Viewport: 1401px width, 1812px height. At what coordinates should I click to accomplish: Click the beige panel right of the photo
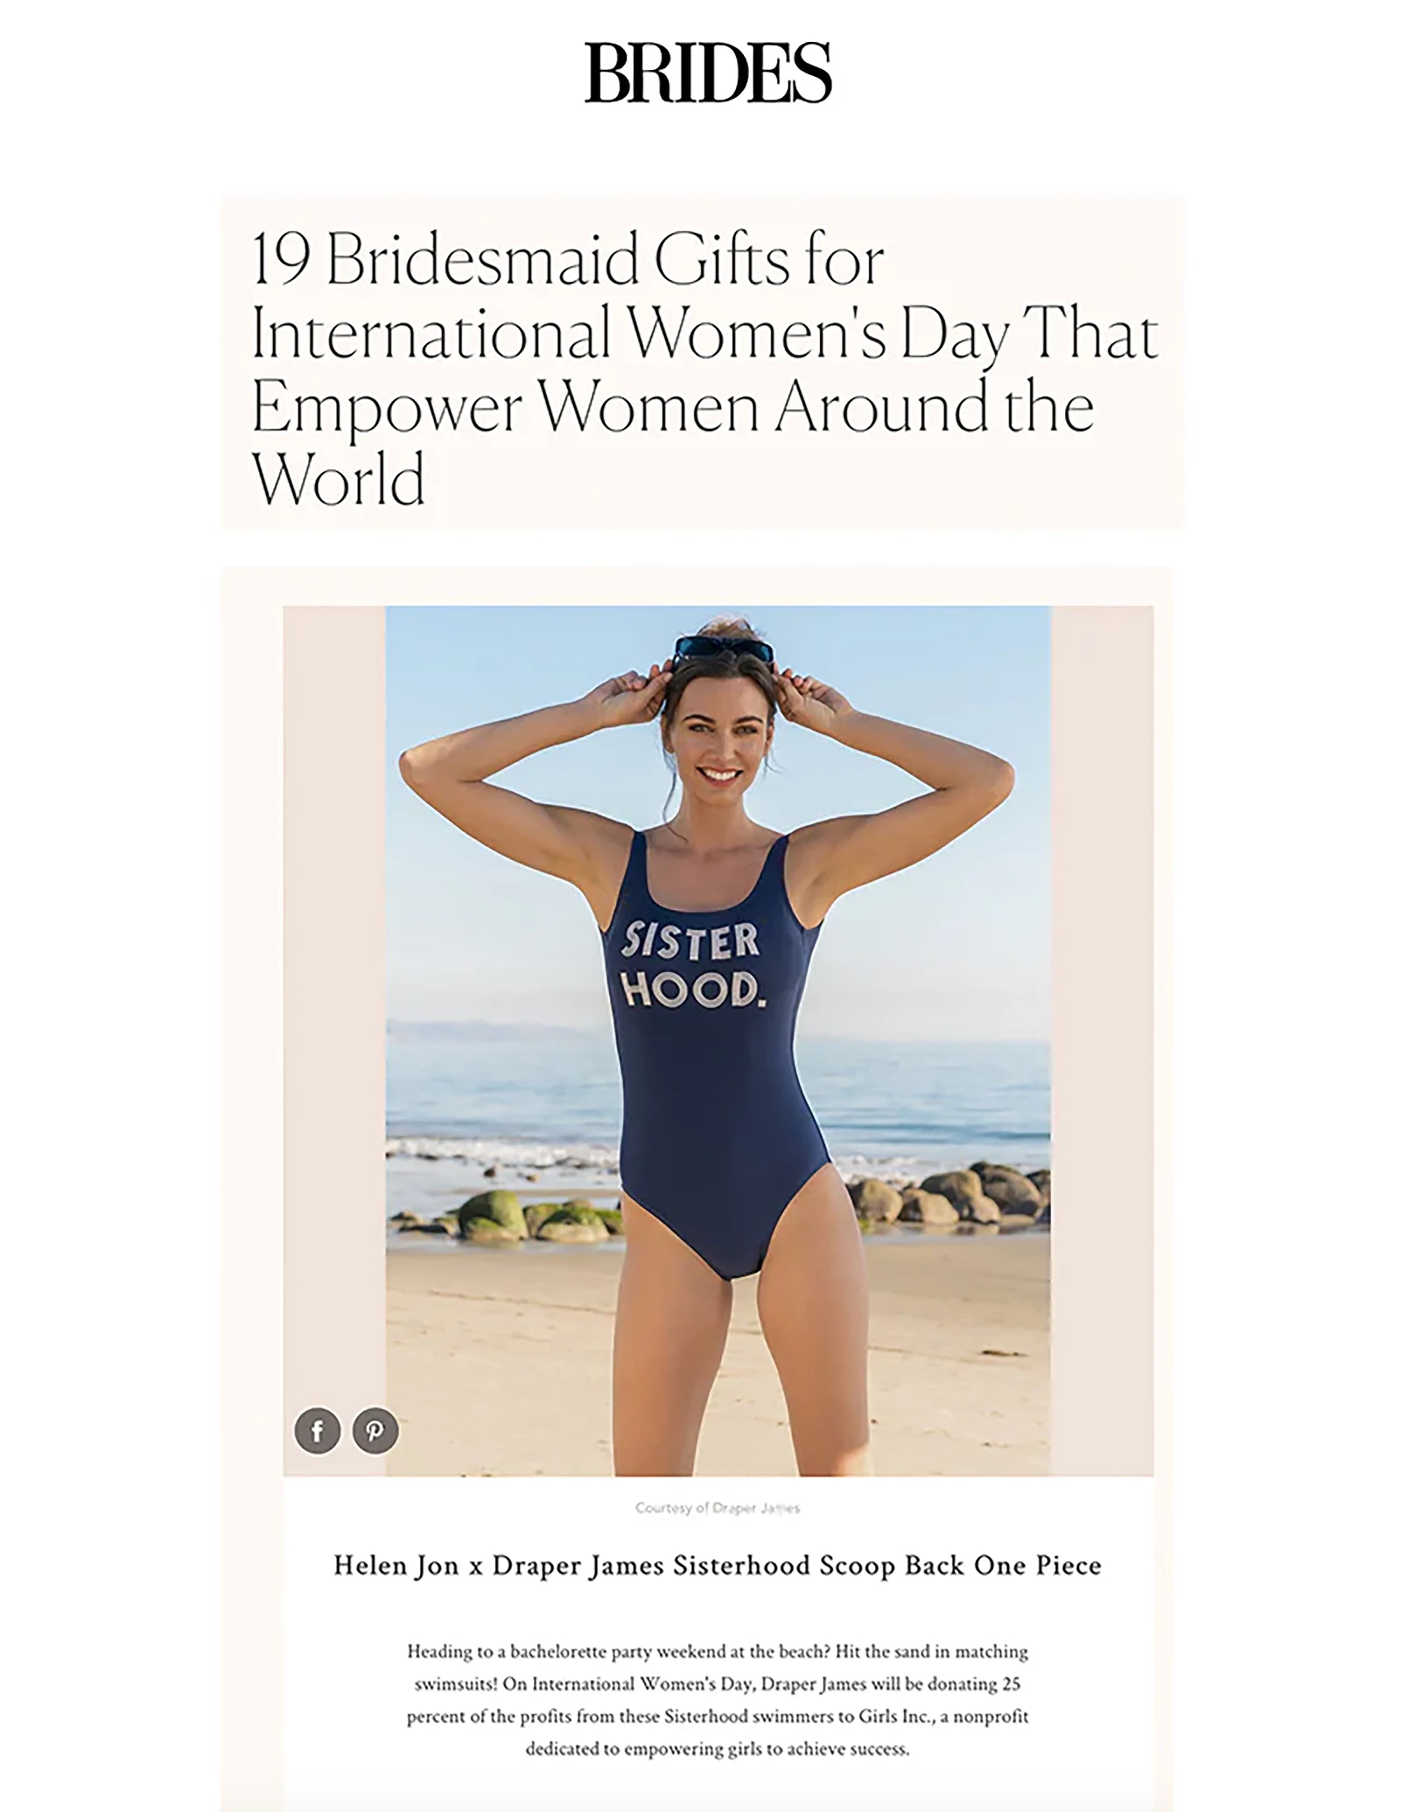point(1101,1041)
